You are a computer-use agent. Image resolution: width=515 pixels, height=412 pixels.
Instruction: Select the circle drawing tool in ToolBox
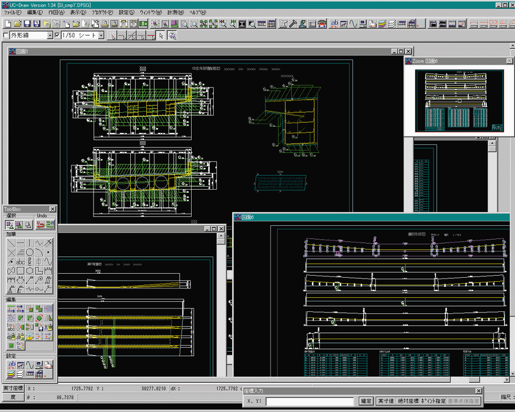pos(30,252)
